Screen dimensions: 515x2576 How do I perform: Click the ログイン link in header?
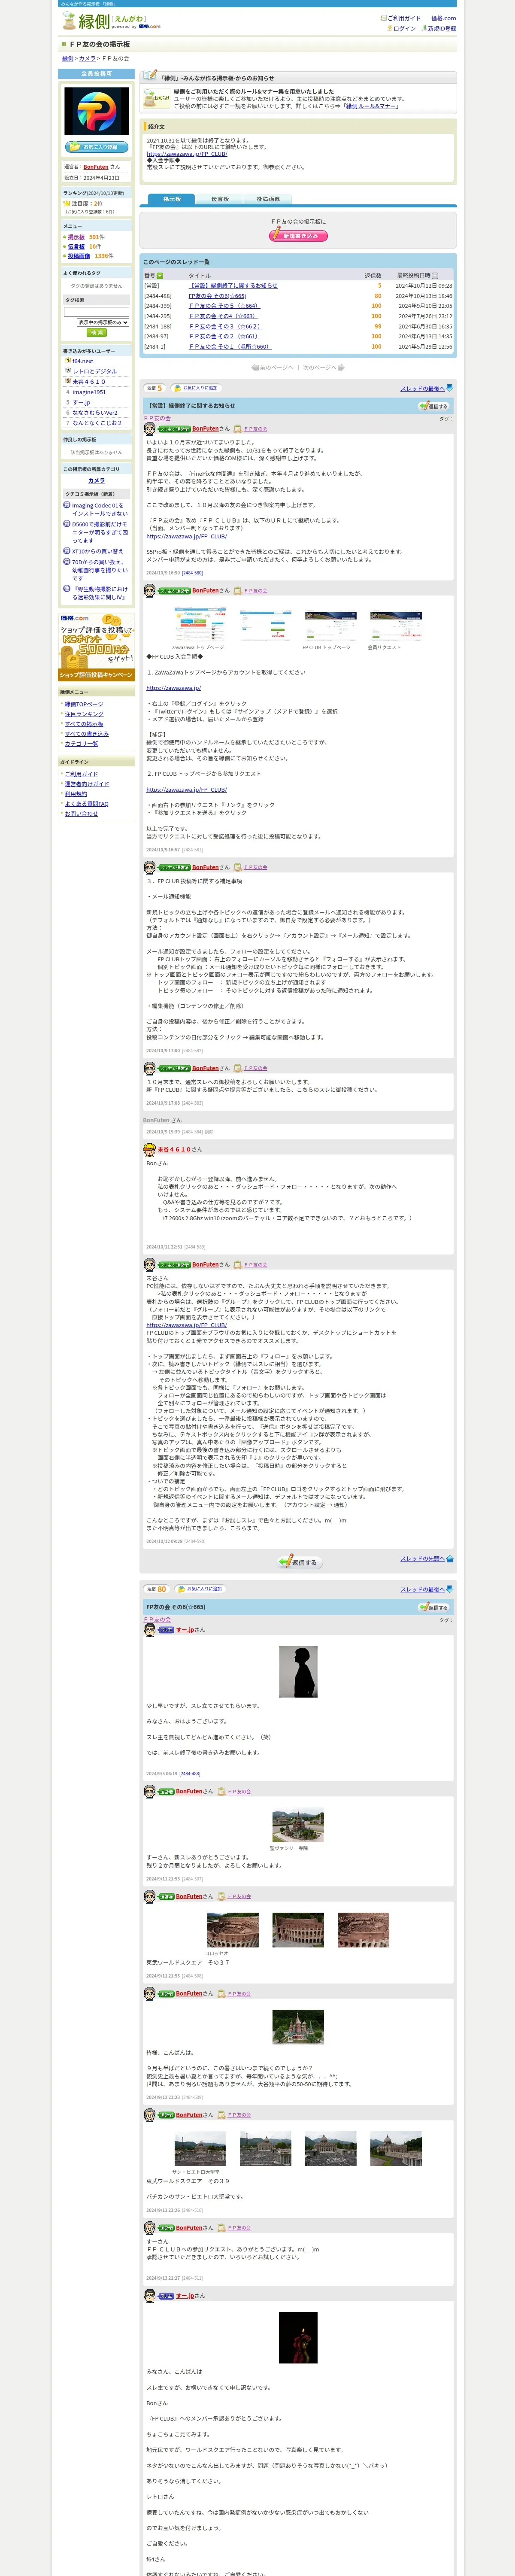404,29
